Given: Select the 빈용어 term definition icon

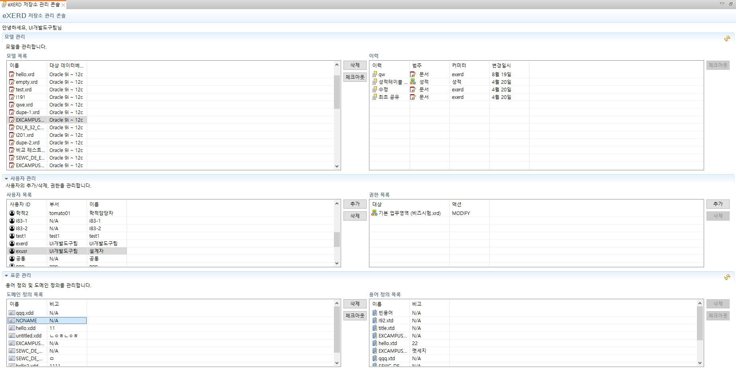Looking at the screenshot, I should click(375, 313).
